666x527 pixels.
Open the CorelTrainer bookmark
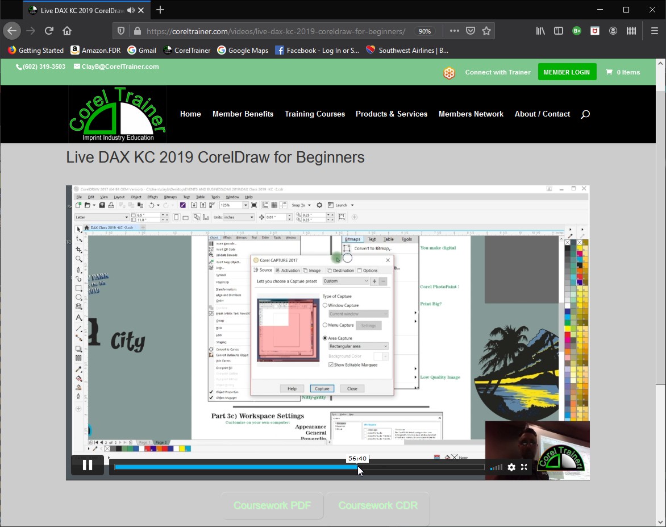coord(186,50)
